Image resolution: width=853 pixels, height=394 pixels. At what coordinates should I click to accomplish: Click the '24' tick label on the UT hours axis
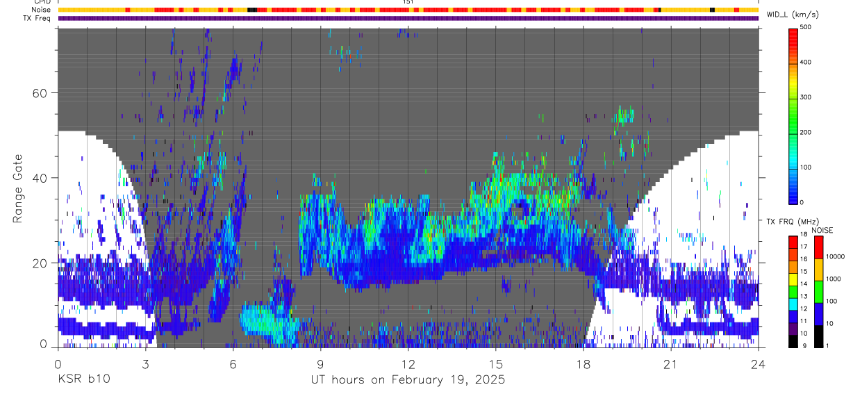click(759, 363)
